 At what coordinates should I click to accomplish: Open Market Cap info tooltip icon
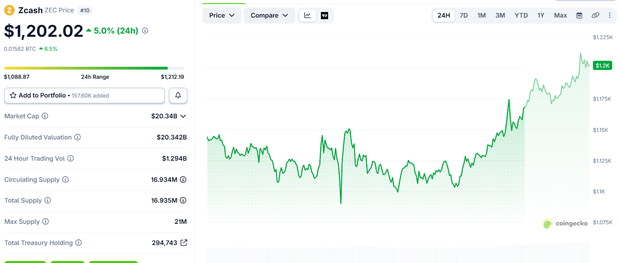(x=45, y=116)
